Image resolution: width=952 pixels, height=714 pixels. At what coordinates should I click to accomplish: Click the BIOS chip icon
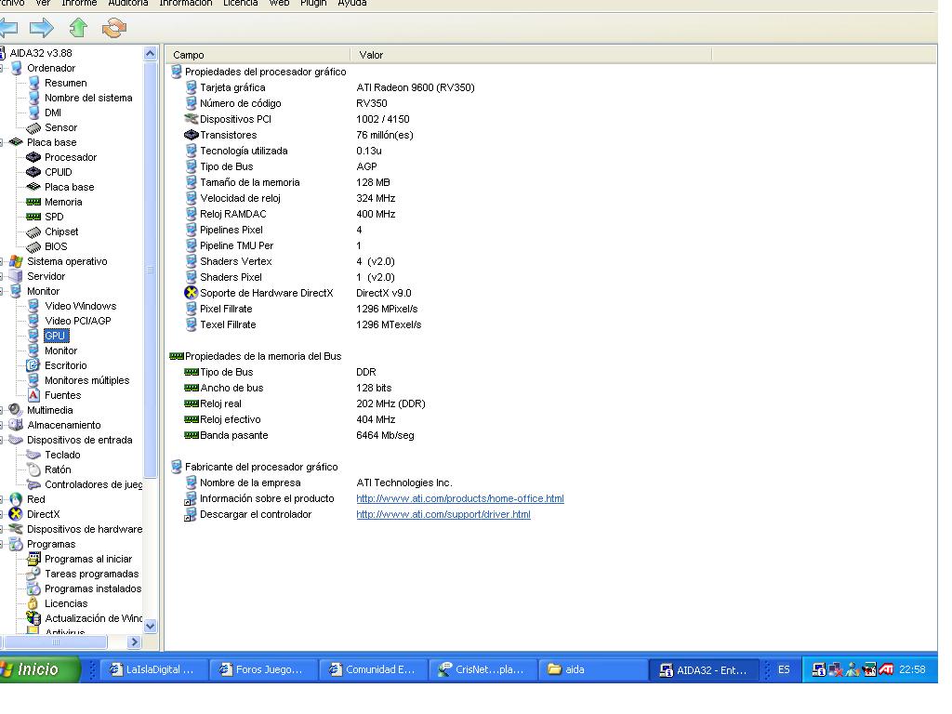pyautogui.click(x=33, y=246)
